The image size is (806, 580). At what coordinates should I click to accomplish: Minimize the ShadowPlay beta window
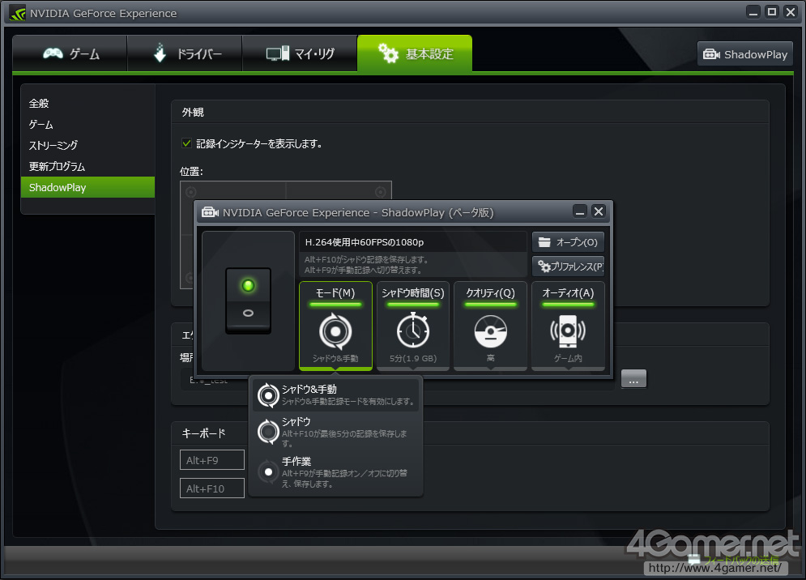pyautogui.click(x=580, y=211)
